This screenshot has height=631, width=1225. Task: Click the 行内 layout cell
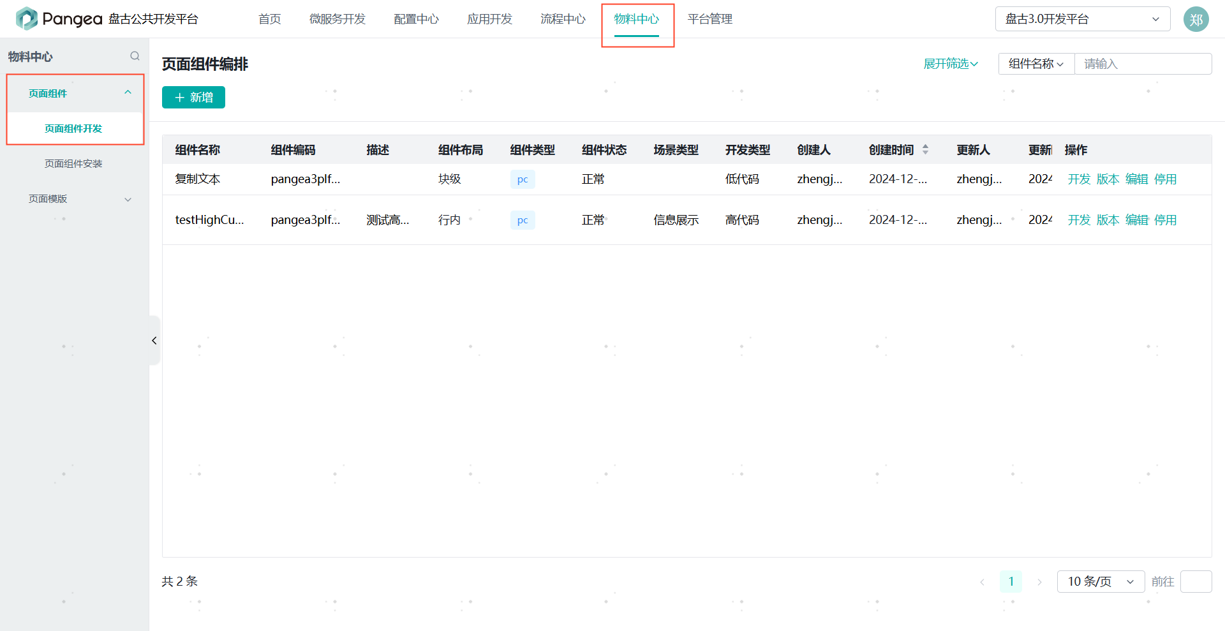click(x=449, y=220)
